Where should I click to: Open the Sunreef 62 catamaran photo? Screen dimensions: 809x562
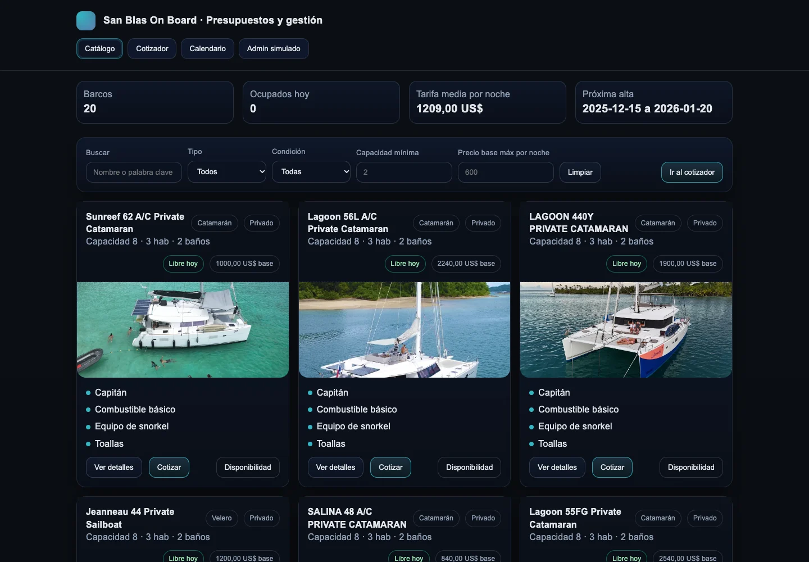click(183, 330)
